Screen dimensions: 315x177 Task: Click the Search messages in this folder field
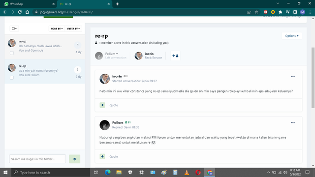click(37, 159)
